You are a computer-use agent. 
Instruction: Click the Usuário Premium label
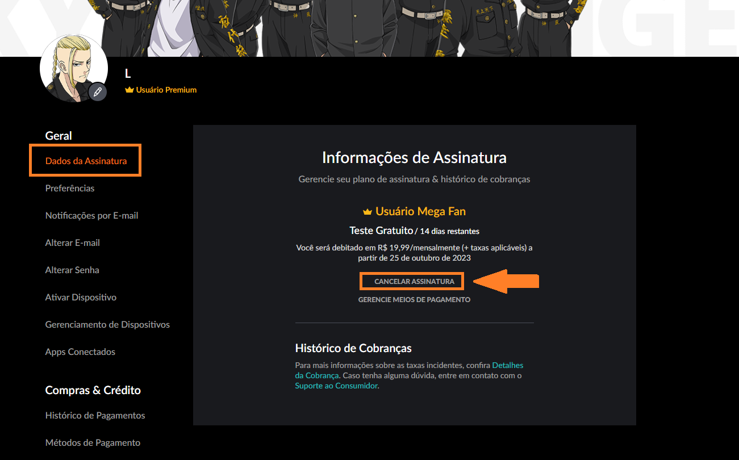[x=166, y=90]
